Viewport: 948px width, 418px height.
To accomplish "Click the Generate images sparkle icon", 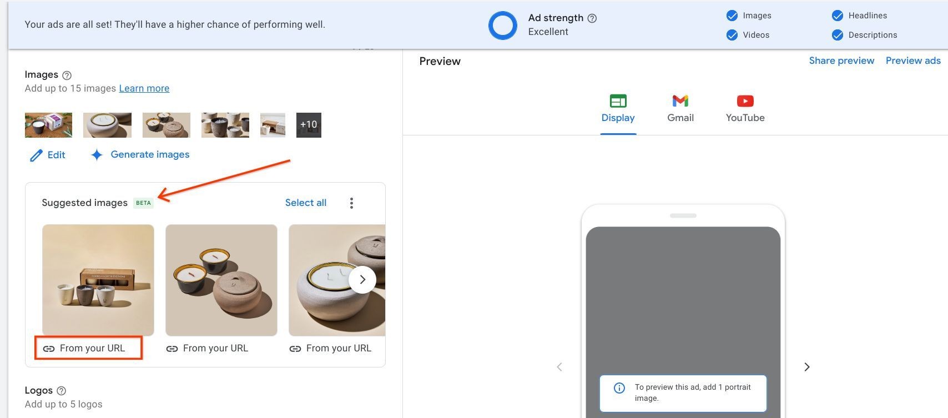I will coord(97,155).
